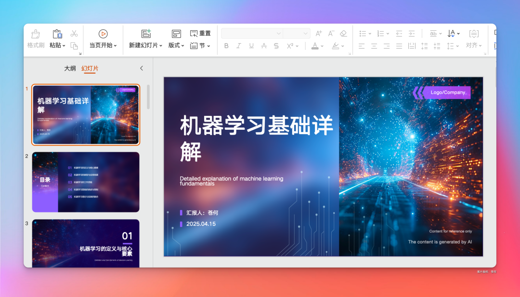This screenshot has width=520, height=297.
Task: Select slide 3 thumbnail with 01
Action: point(86,243)
